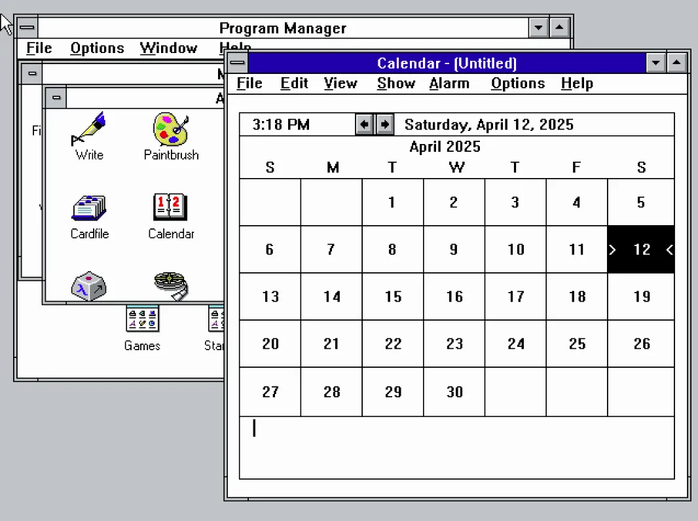Select April 30 on the calendar
This screenshot has width=698, height=521.
(453, 391)
